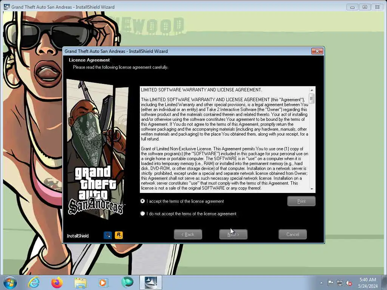Viewport: 387px width, 290px height.
Task: Open the Action Center flag icon
Action: click(330, 282)
